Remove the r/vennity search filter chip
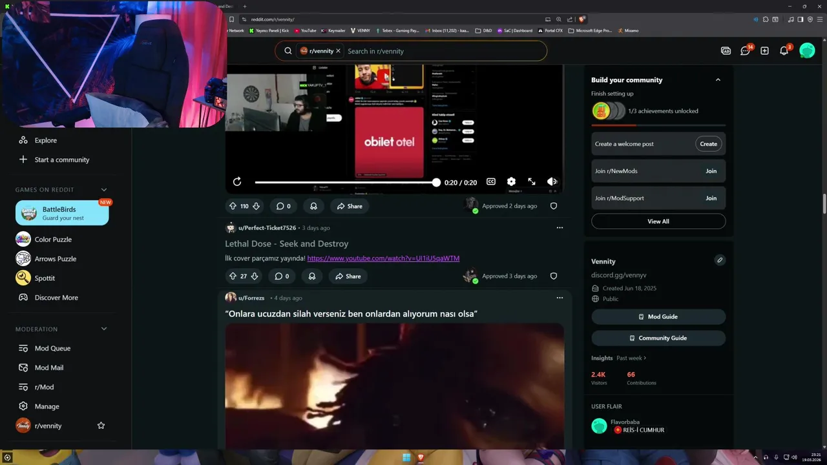The image size is (827, 465). tap(338, 51)
